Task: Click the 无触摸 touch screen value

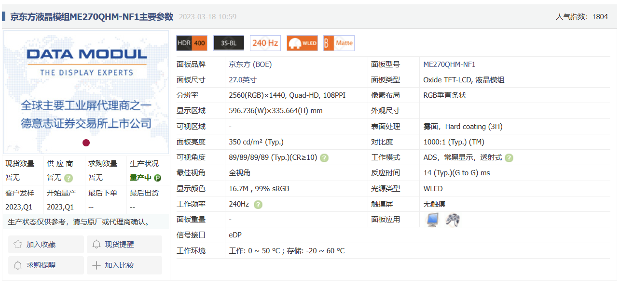Action: coord(434,204)
